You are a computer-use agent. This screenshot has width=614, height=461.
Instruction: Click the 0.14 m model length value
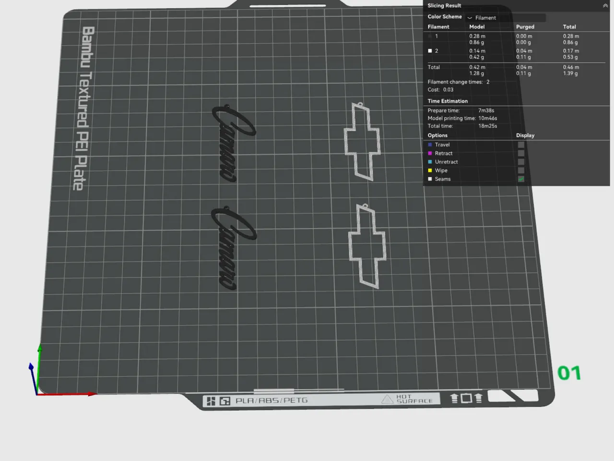(x=477, y=51)
